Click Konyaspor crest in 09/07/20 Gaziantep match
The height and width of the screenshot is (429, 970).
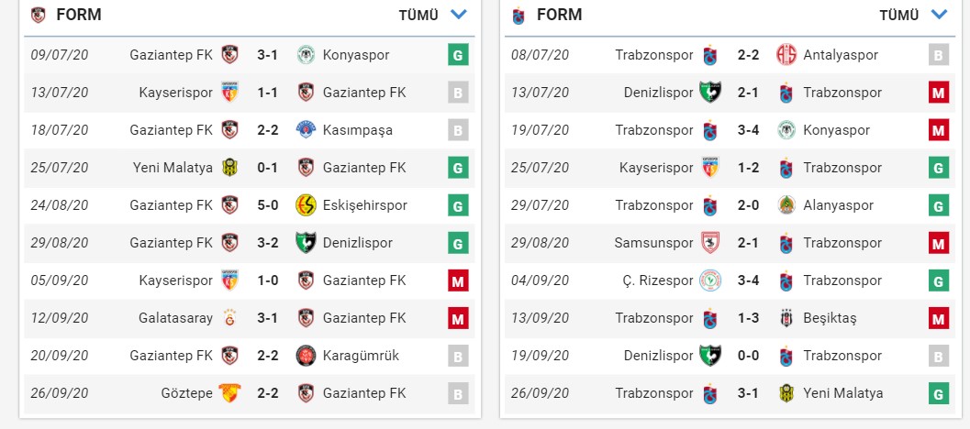(x=306, y=55)
